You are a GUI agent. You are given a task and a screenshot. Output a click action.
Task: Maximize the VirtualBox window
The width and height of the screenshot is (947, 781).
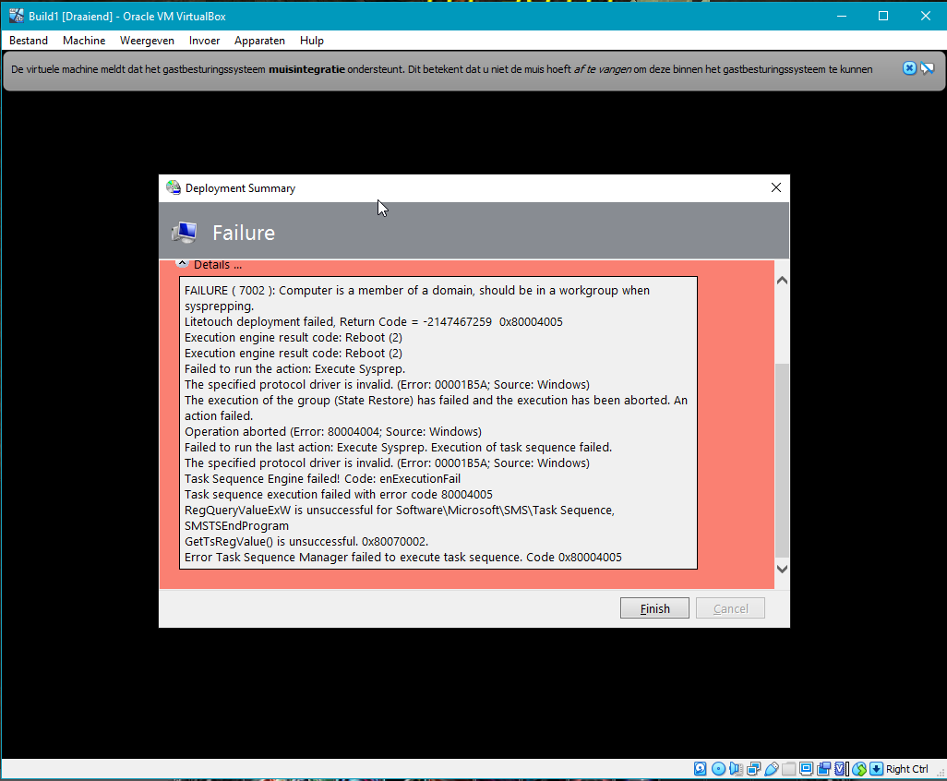coord(883,16)
